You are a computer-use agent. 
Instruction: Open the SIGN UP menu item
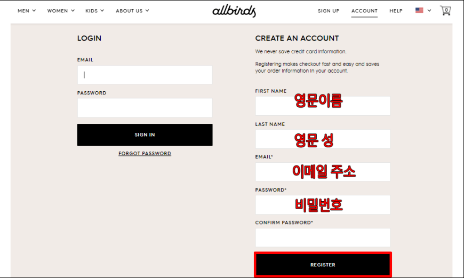[x=329, y=11]
